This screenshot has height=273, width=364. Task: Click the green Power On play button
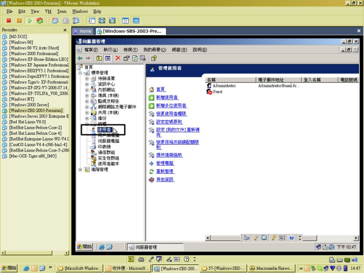click(30, 20)
